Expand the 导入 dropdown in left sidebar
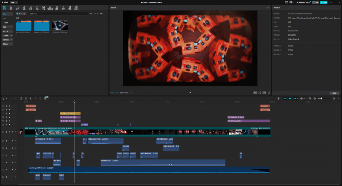Viewport: 342px width, 186px height. [x=11, y=14]
